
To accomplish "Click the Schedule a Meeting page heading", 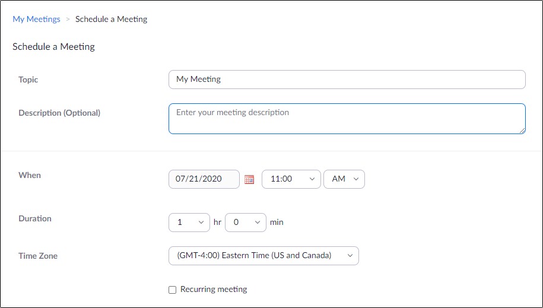I will [53, 46].
